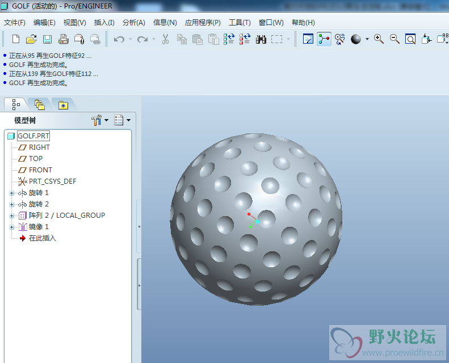Zoom in with the magnifier plus icon
The height and width of the screenshot is (363, 449).
379,39
